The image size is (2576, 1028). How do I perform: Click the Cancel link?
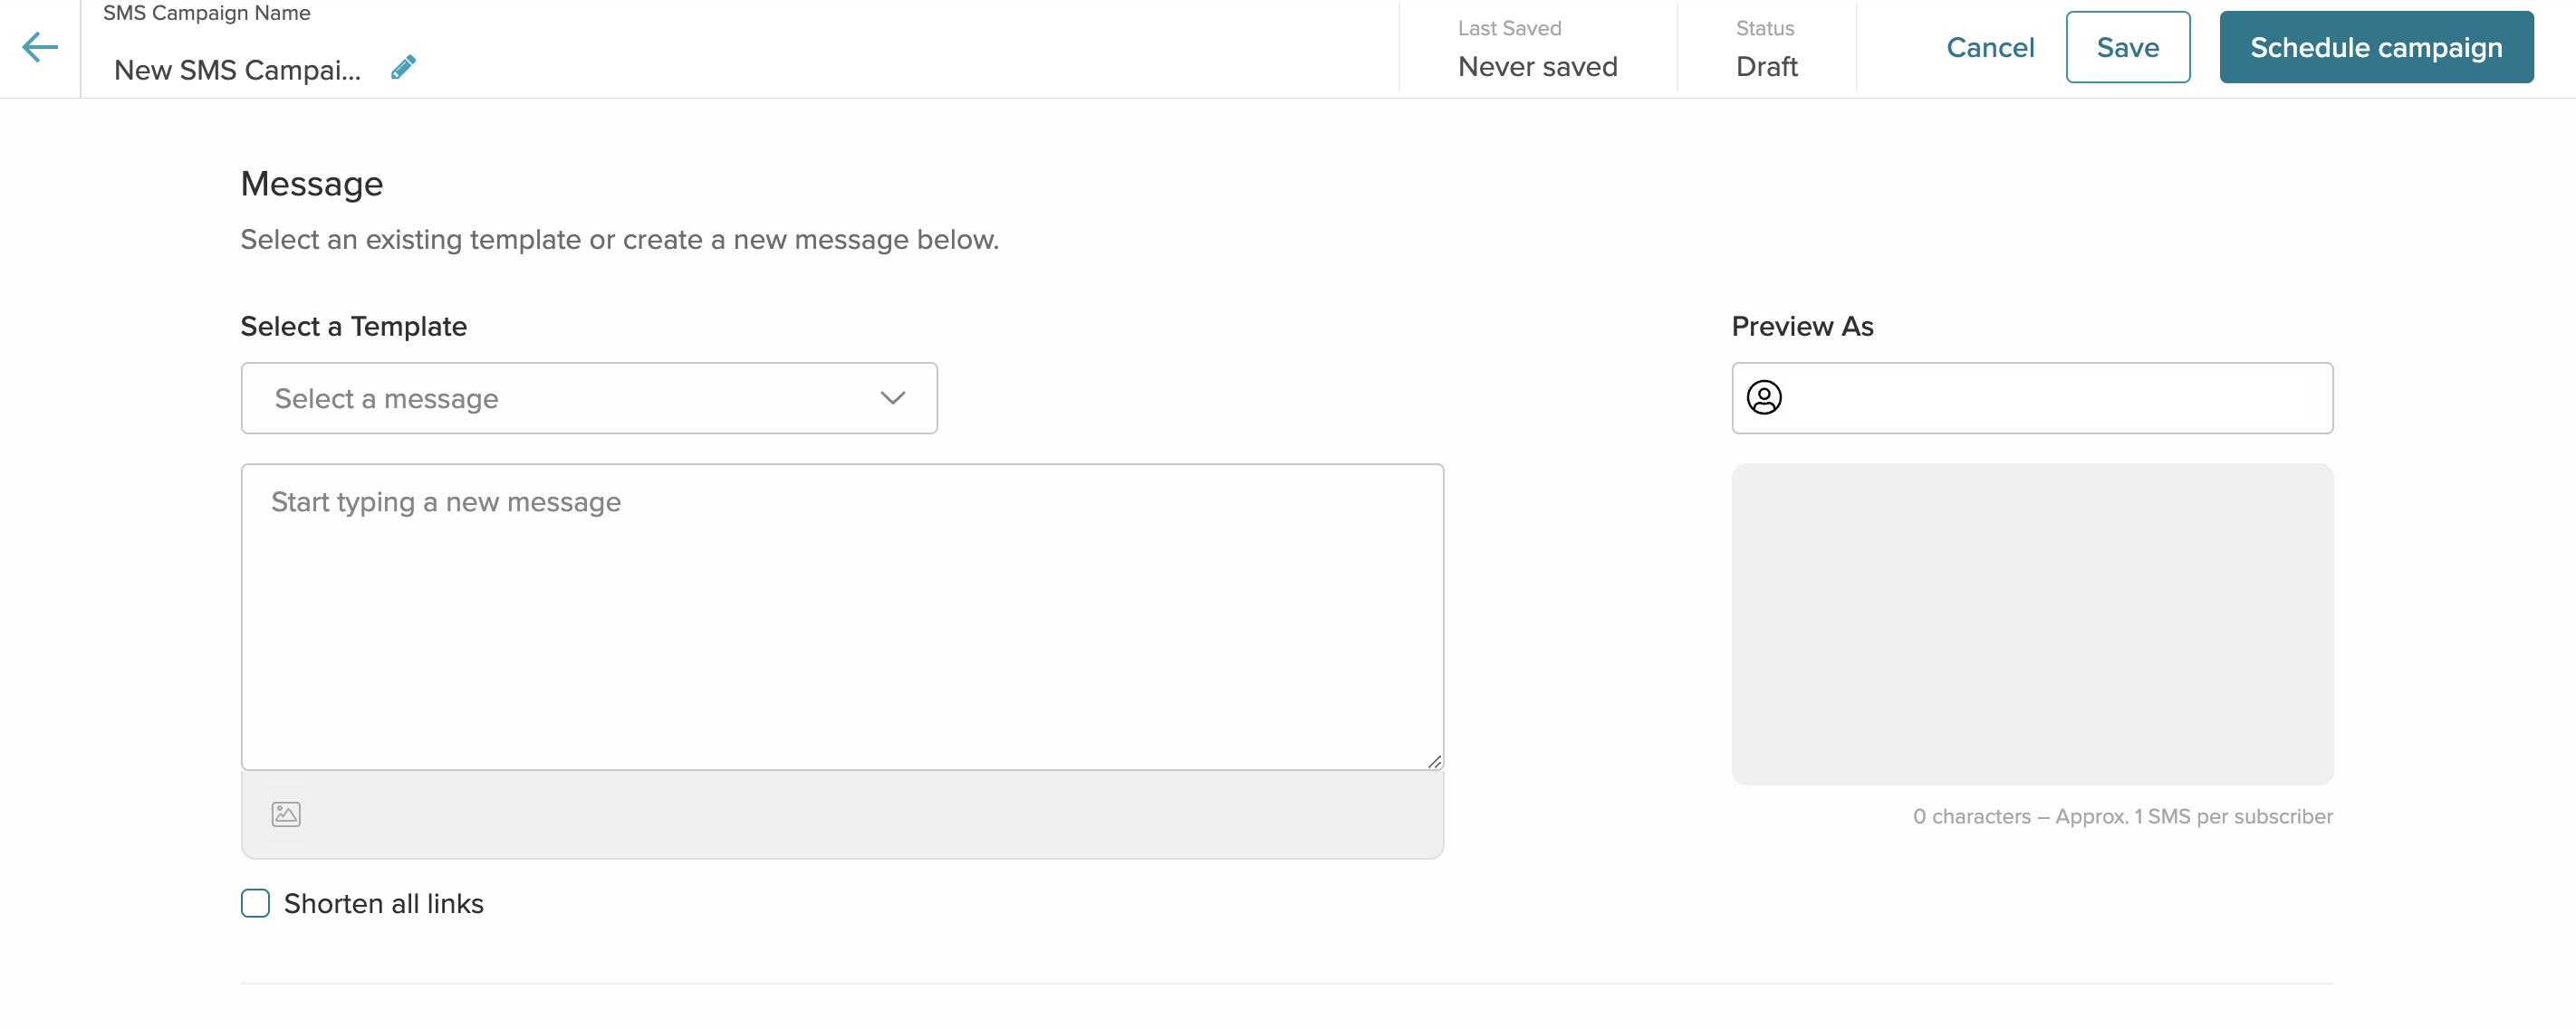click(1989, 48)
